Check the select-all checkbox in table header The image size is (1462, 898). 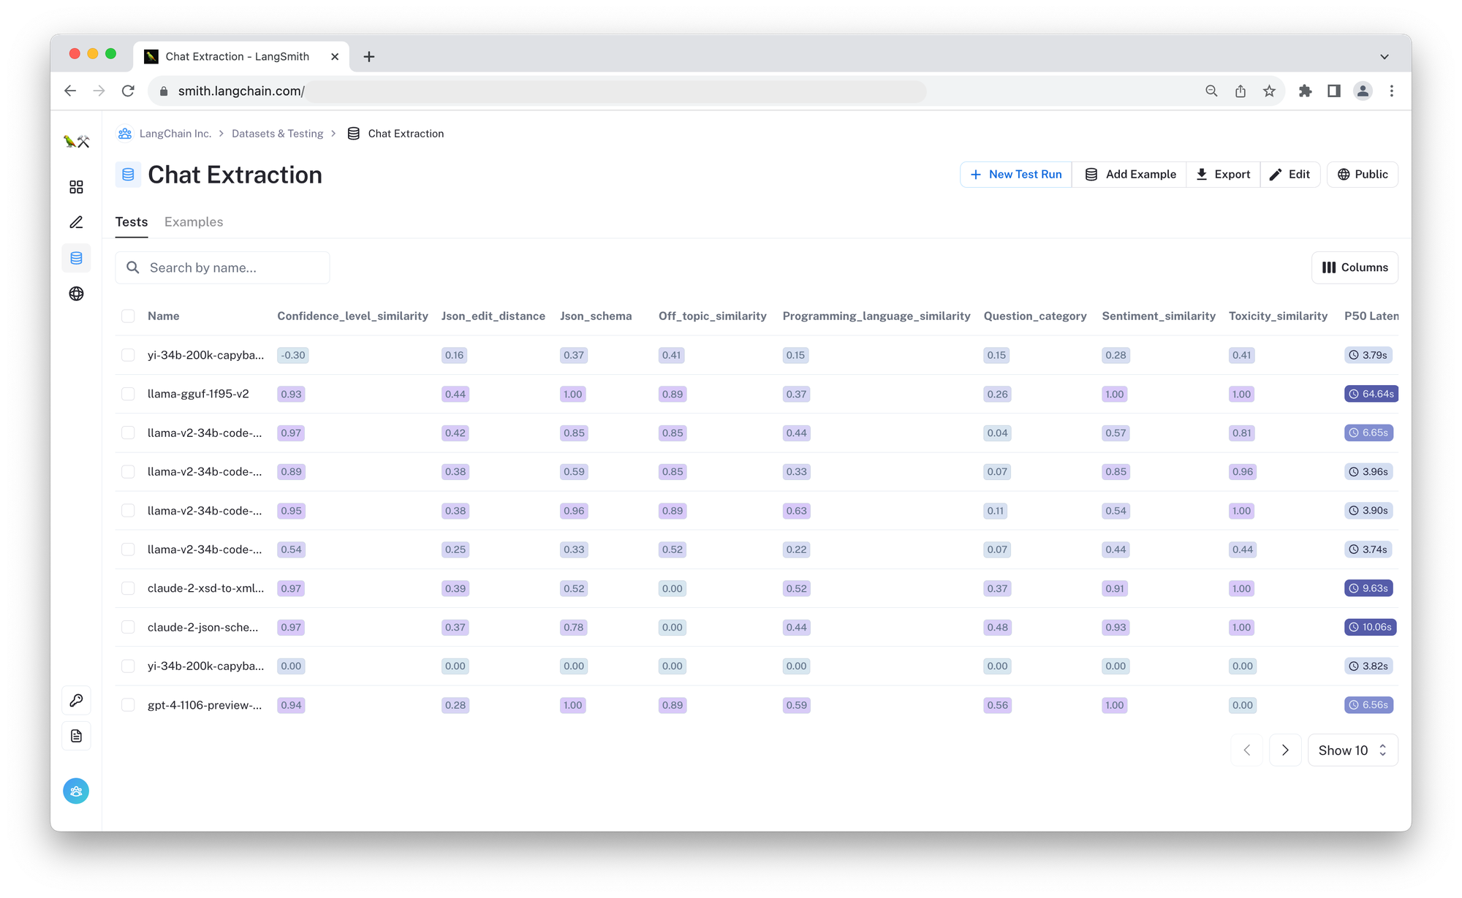pyautogui.click(x=128, y=316)
